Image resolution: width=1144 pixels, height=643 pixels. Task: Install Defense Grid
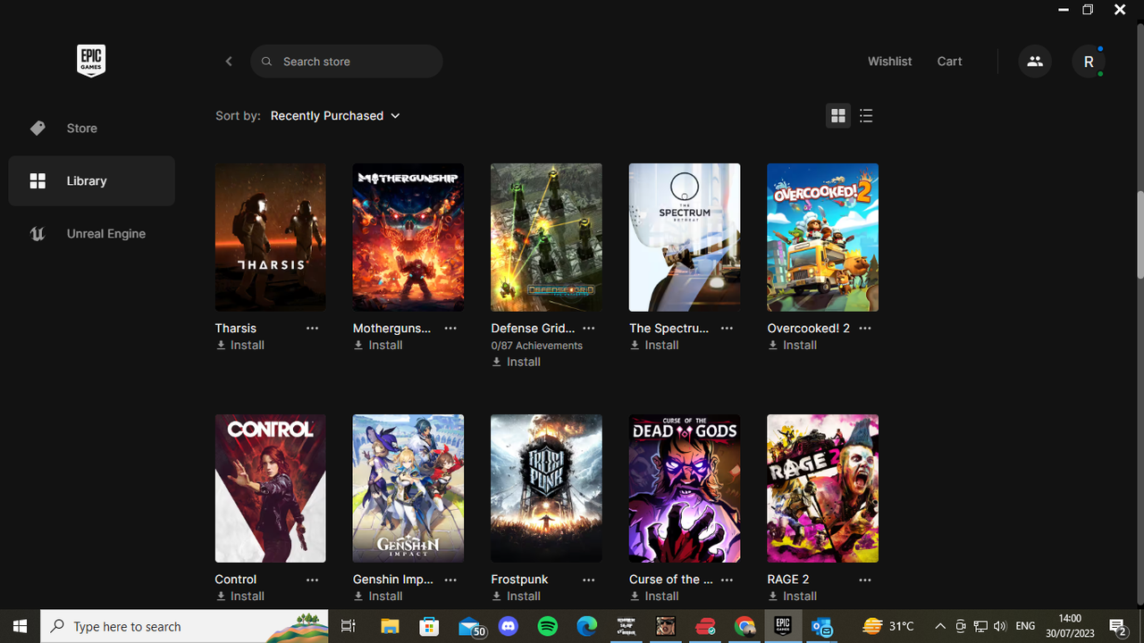click(x=516, y=363)
